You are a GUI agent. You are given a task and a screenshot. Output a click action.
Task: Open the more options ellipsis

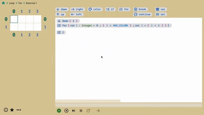(19, 110)
